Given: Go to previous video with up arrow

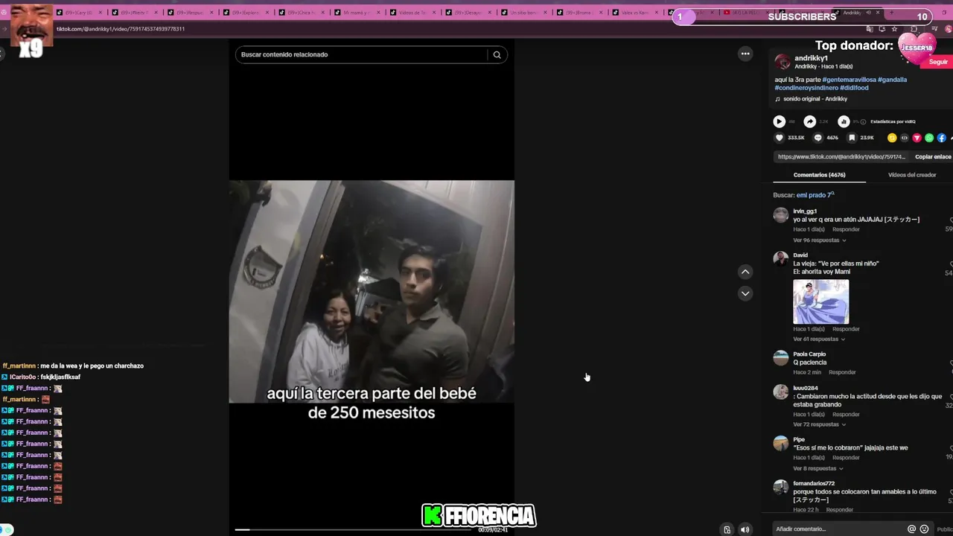Looking at the screenshot, I should (745, 272).
